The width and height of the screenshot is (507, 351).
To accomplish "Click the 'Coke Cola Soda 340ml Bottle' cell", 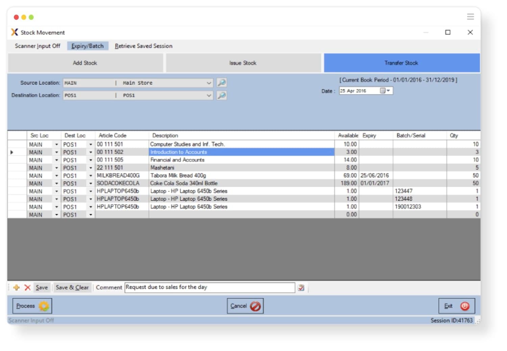I will pos(241,183).
